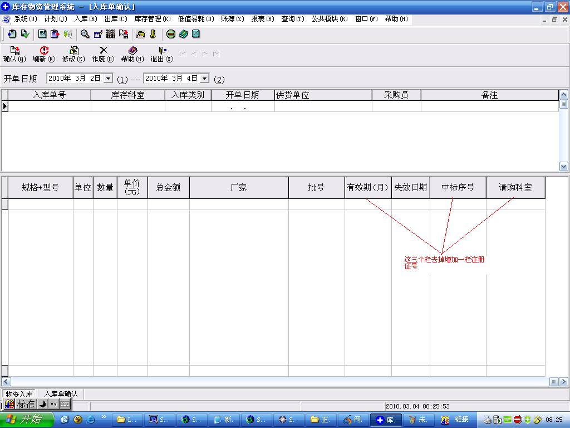This screenshot has height=428, width=570.
Task: Click the 刷新(R) refresh button
Action: (44, 54)
